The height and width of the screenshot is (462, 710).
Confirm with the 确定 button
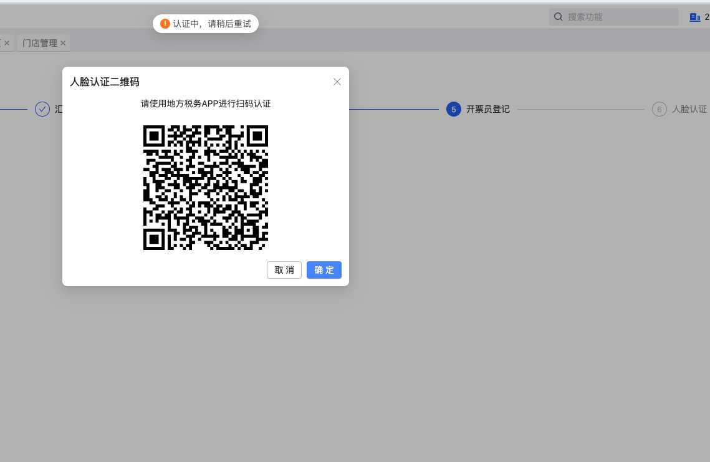[x=324, y=270]
